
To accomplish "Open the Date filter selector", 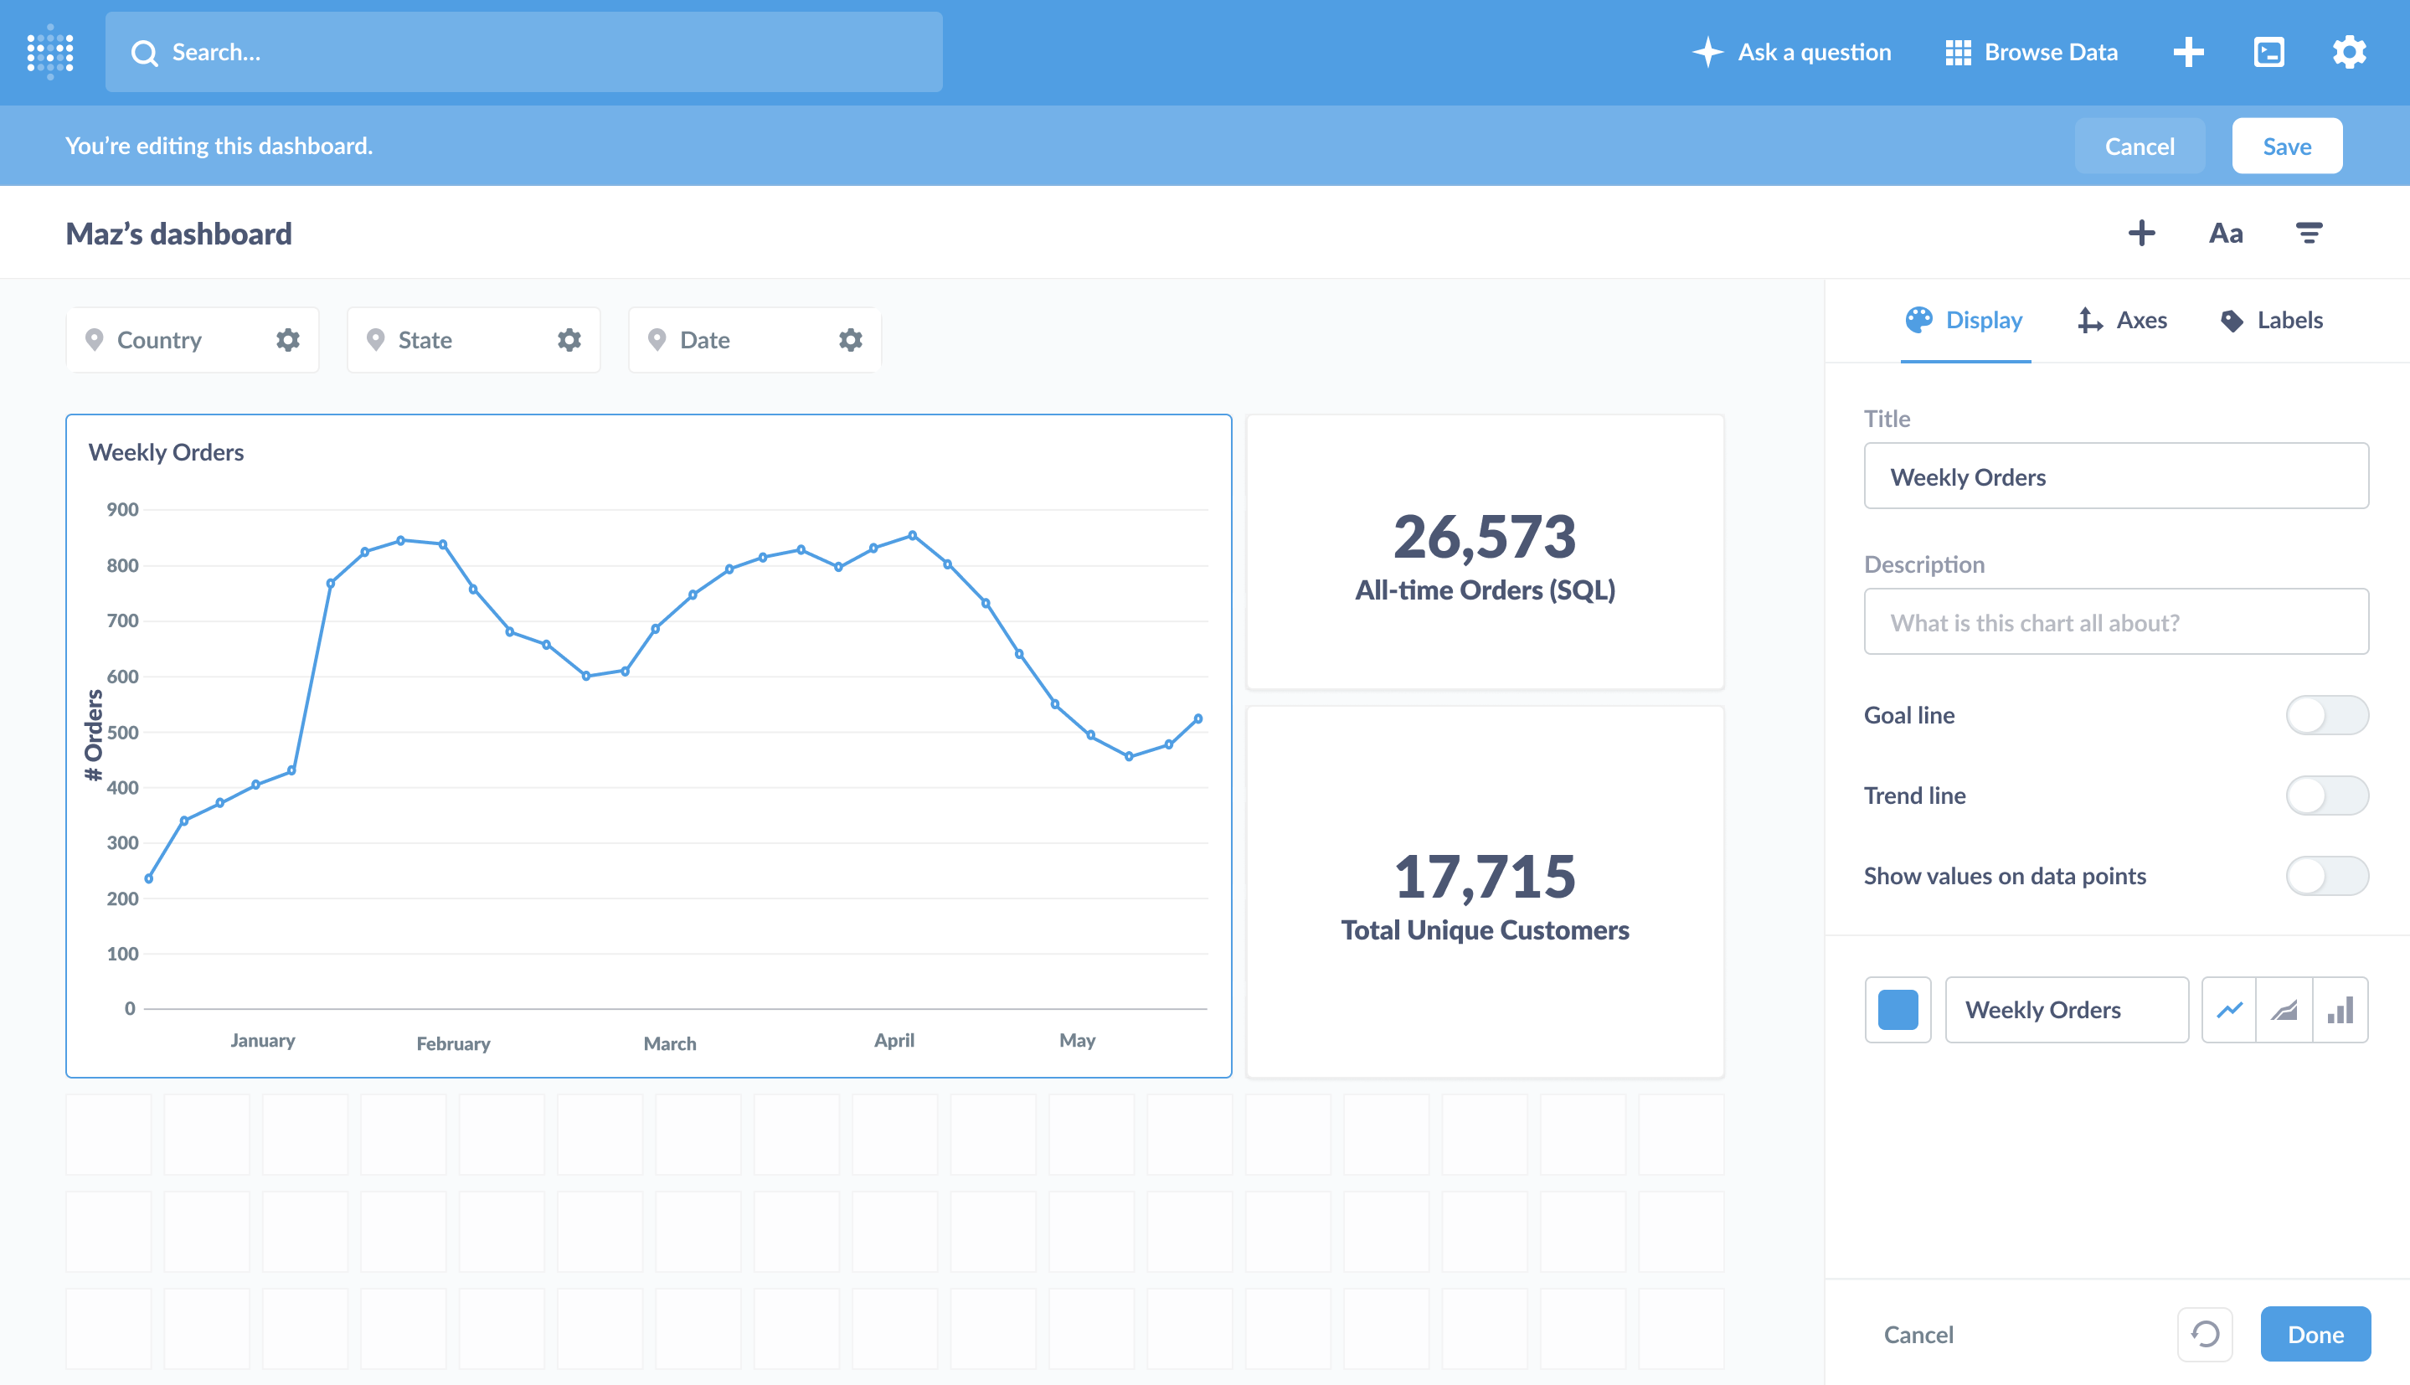I will (x=703, y=340).
